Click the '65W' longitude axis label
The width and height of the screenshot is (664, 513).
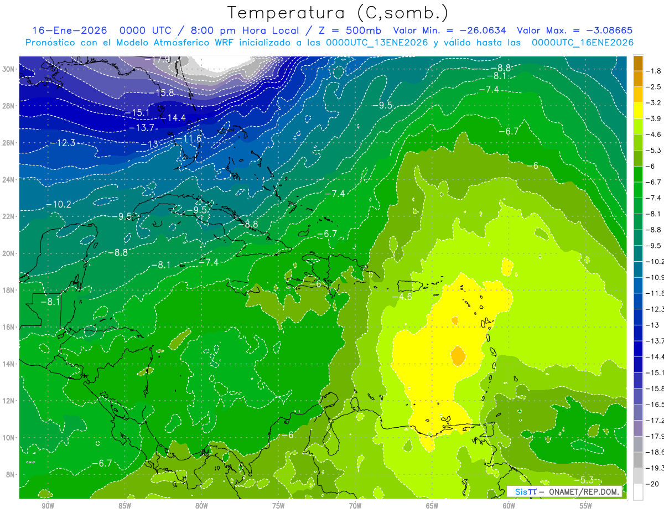432,506
